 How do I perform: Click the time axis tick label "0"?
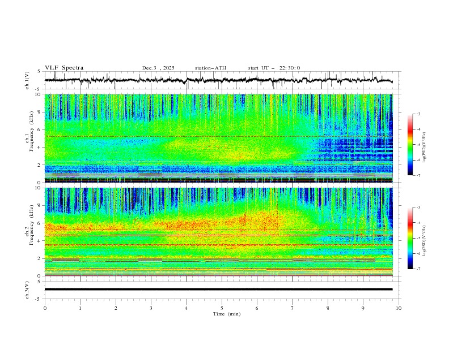click(45, 308)
